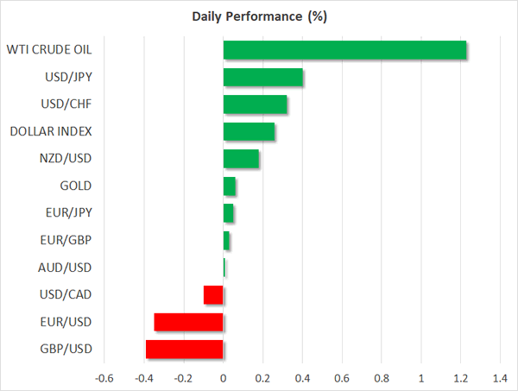Click the USD/CAD red bar
Screen dimensions: 518x391
tap(213, 295)
